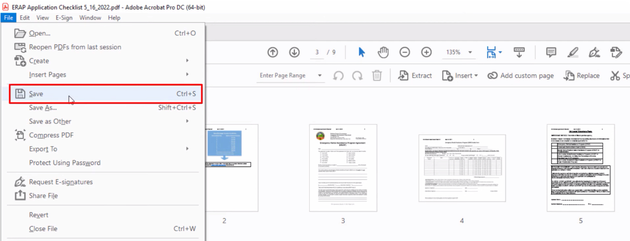Click the Share File icon

20,196
